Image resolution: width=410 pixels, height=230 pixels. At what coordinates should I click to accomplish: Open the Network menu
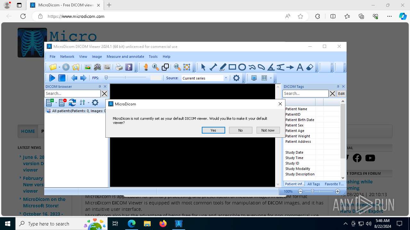[x=67, y=57]
